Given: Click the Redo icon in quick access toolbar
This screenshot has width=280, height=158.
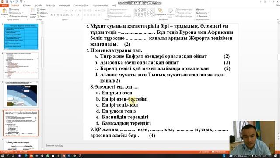Looking at the screenshot, I should pos(17,2).
